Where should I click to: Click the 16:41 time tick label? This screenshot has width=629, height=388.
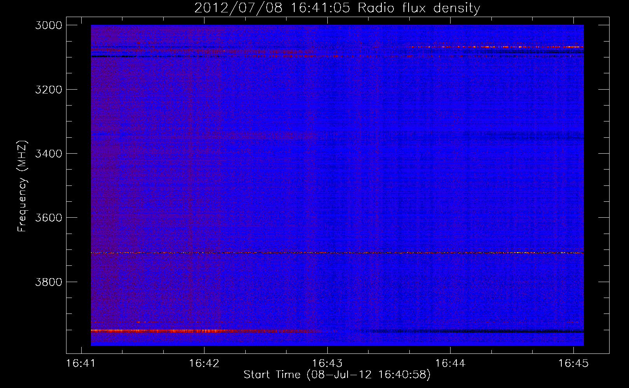coord(81,363)
